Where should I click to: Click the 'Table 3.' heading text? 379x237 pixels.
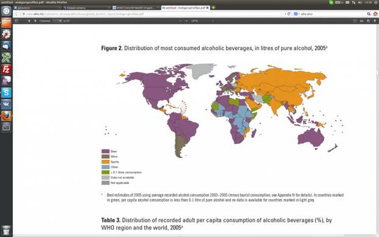point(111,220)
